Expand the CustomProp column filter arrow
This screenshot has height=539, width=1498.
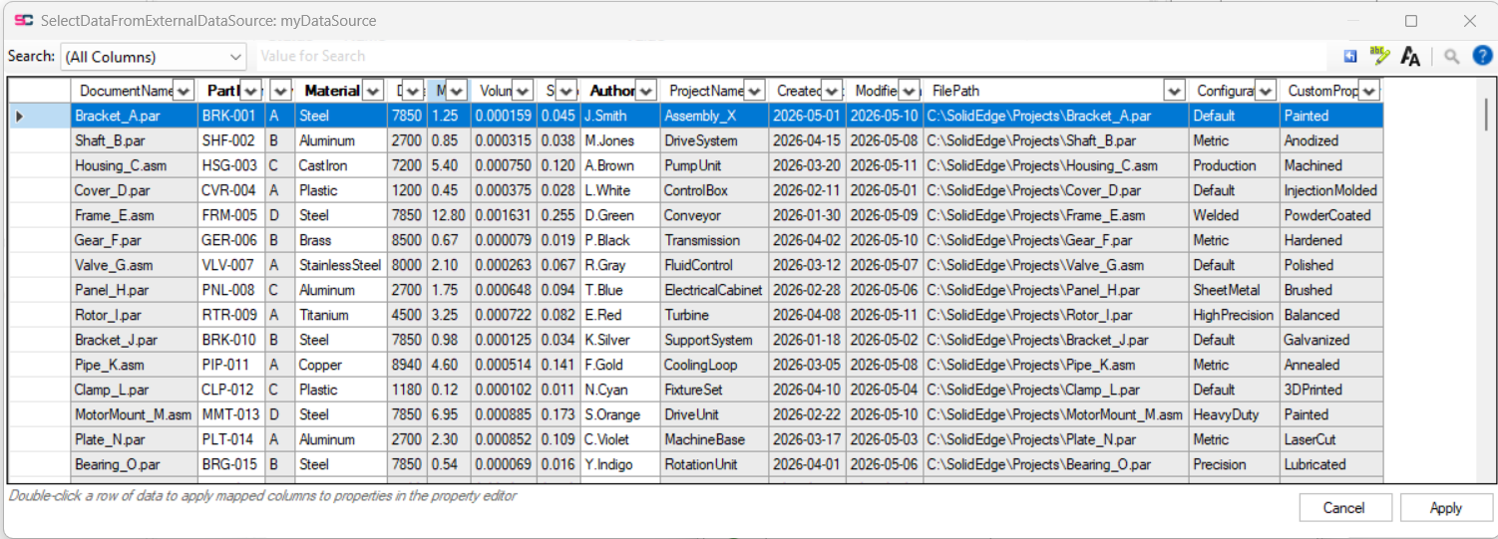coord(1369,91)
